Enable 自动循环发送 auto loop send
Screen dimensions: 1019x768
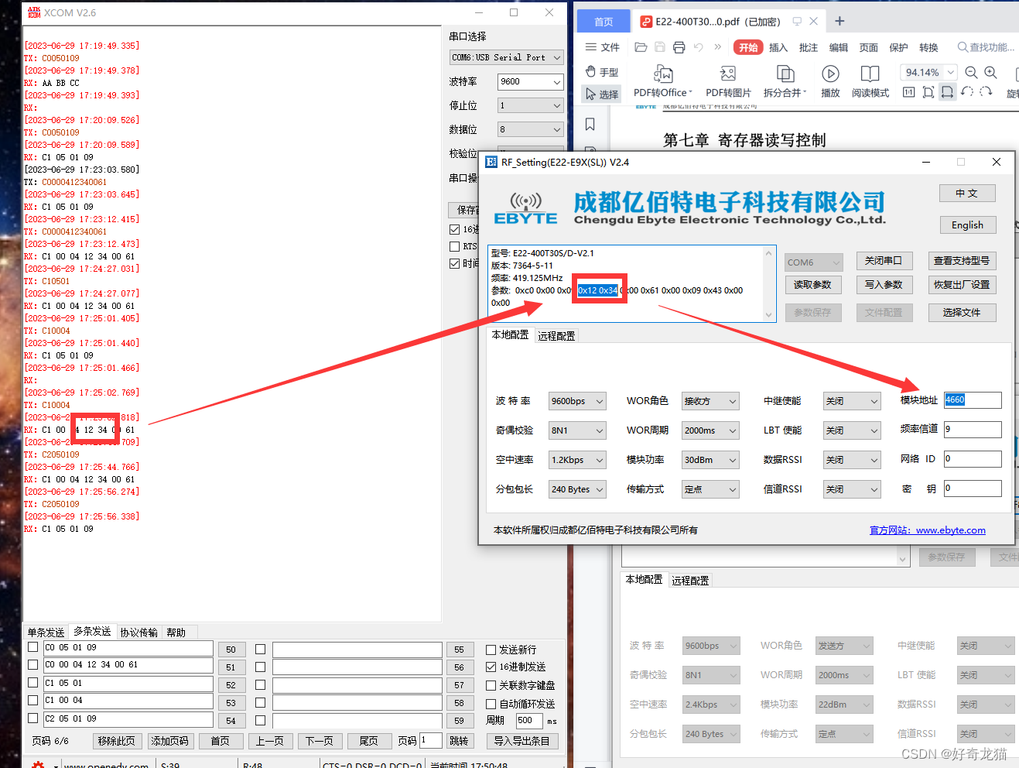coord(491,704)
